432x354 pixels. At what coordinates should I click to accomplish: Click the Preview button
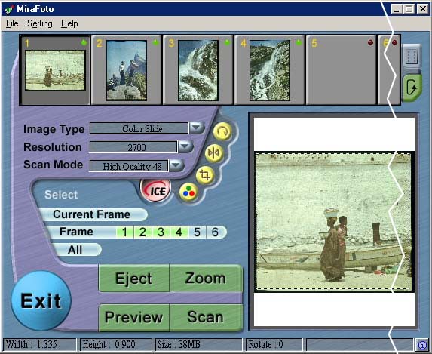point(134,317)
